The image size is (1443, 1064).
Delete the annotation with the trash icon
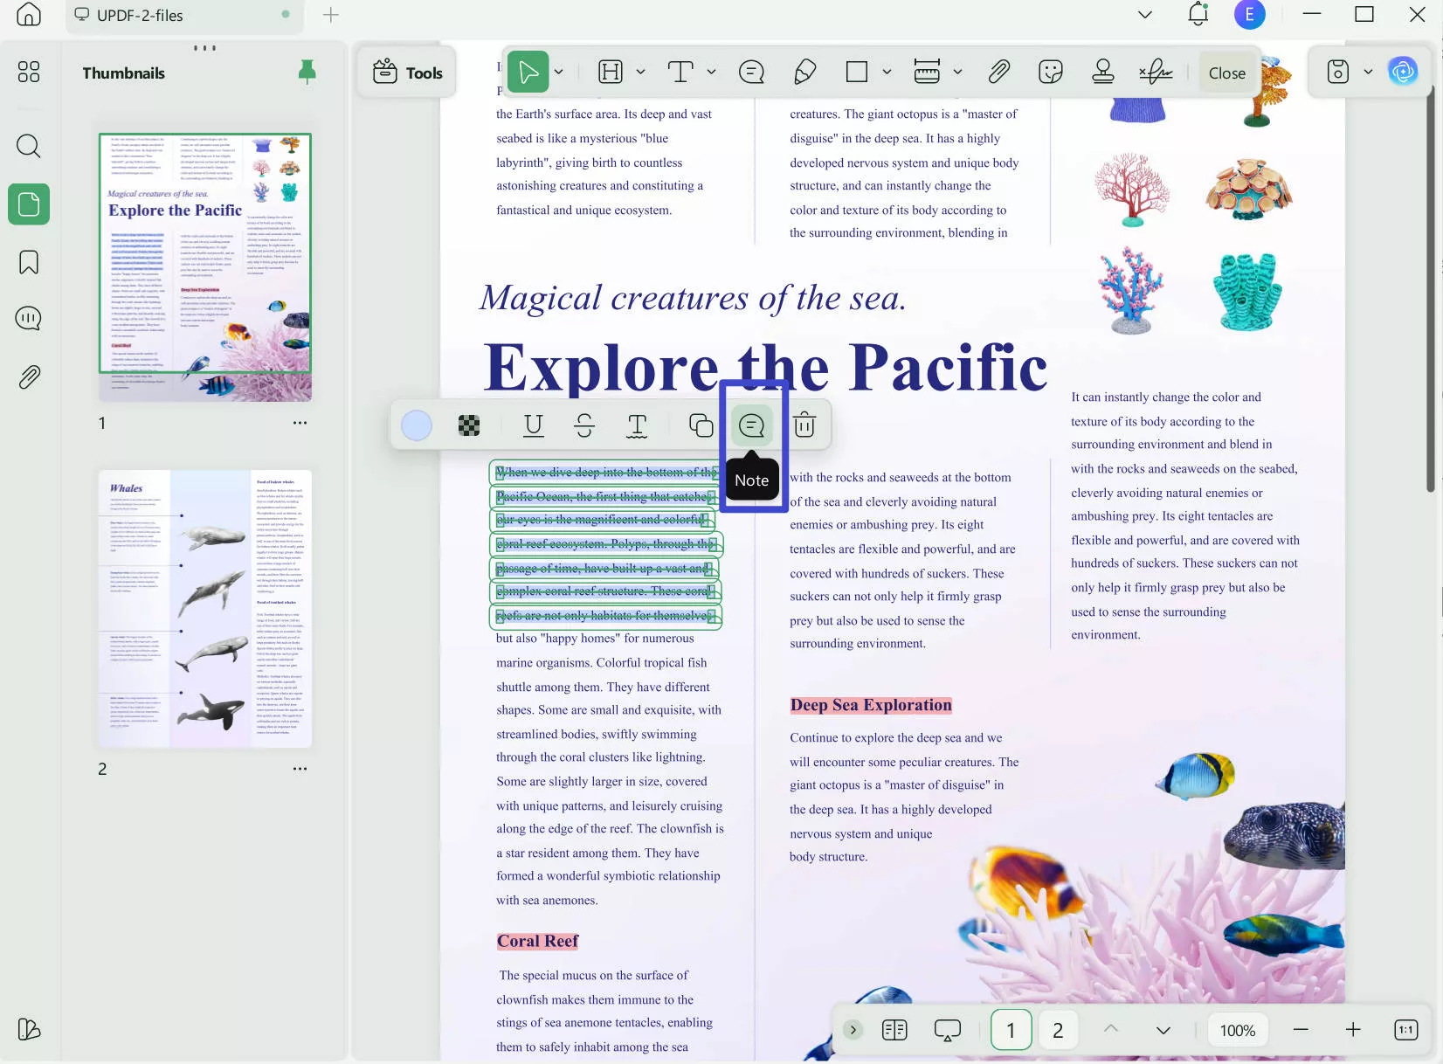[804, 425]
